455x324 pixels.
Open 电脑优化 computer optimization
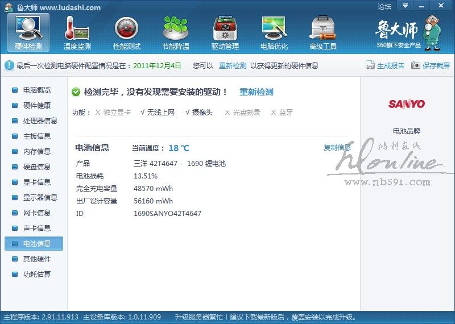[x=274, y=33]
